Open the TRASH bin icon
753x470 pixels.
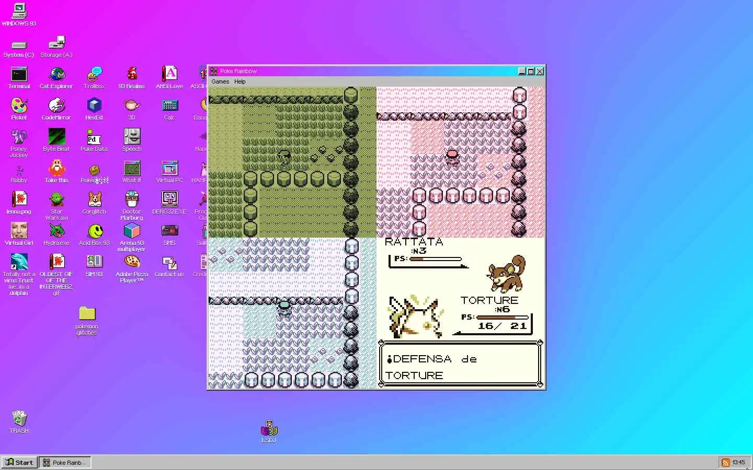pos(19,422)
